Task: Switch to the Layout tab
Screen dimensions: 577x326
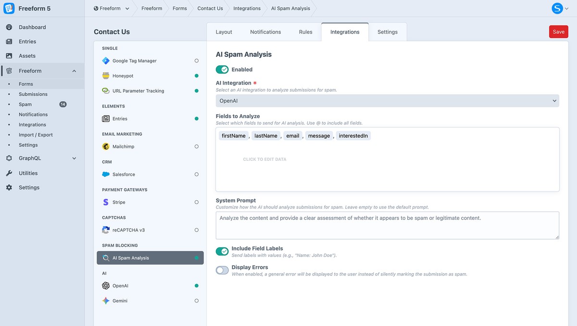Action: (224, 32)
